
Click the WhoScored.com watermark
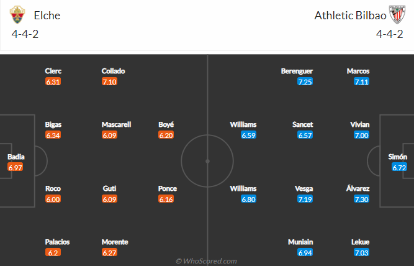coord(207,261)
